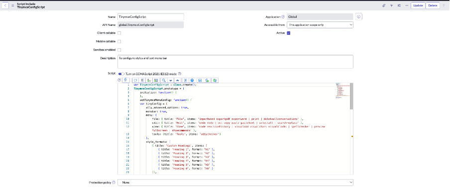Viewport: 450px width, 189px height.
Task: Open help icon next to Application label
Action: pos(283,16)
